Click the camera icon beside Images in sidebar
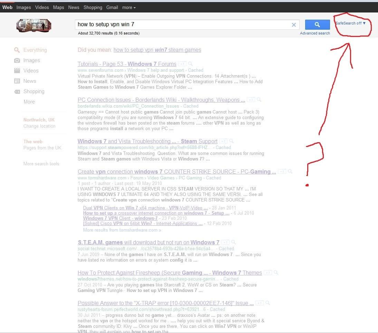 [17, 60]
